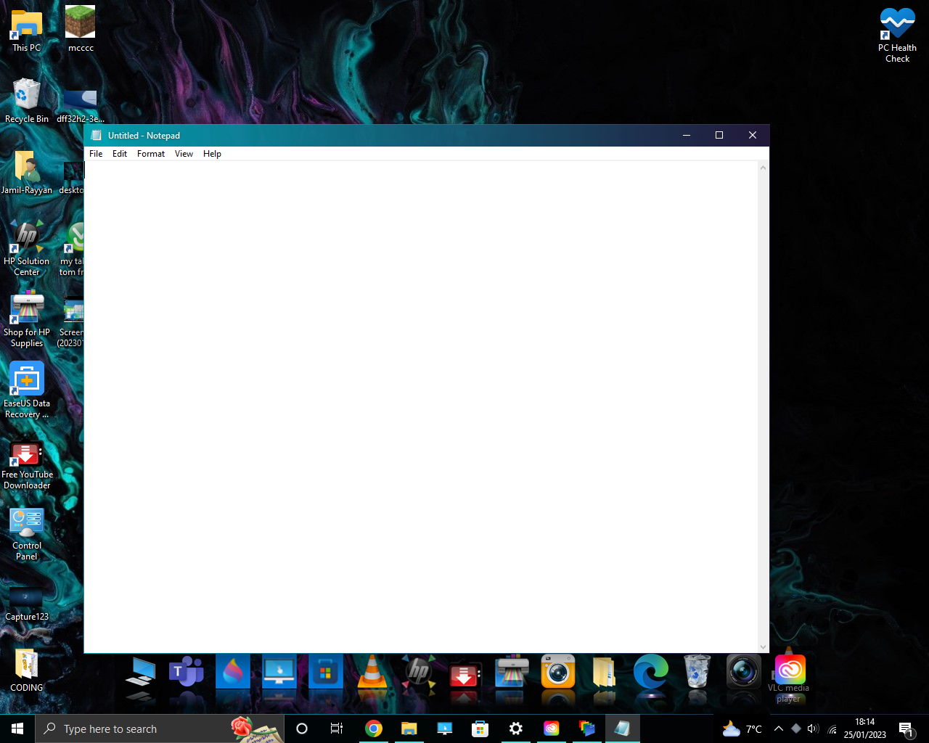Viewport: 929px width, 743px height.
Task: Click inside the empty Notepad text area
Action: [421, 406]
